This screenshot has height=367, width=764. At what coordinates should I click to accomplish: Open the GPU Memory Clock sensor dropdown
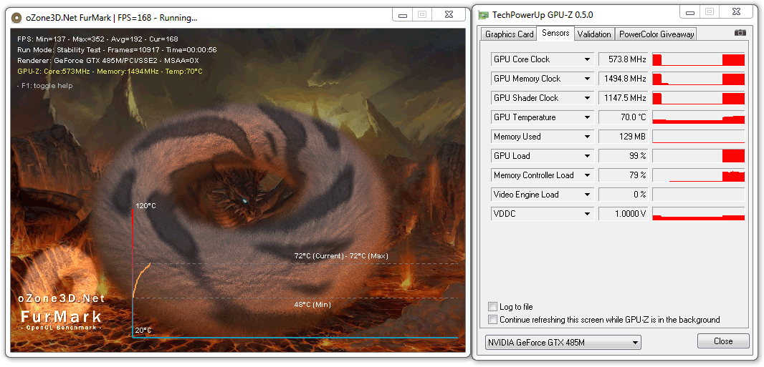coord(587,79)
